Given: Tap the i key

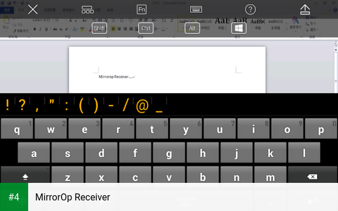Looking at the screenshot, I should (253, 128).
